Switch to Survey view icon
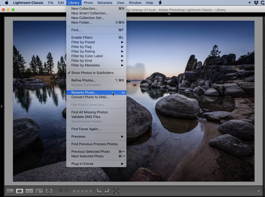 (39, 191)
